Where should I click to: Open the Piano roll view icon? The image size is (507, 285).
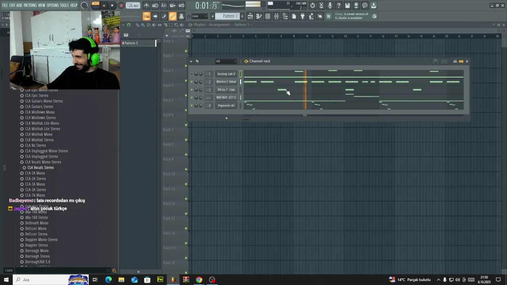click(x=259, y=16)
